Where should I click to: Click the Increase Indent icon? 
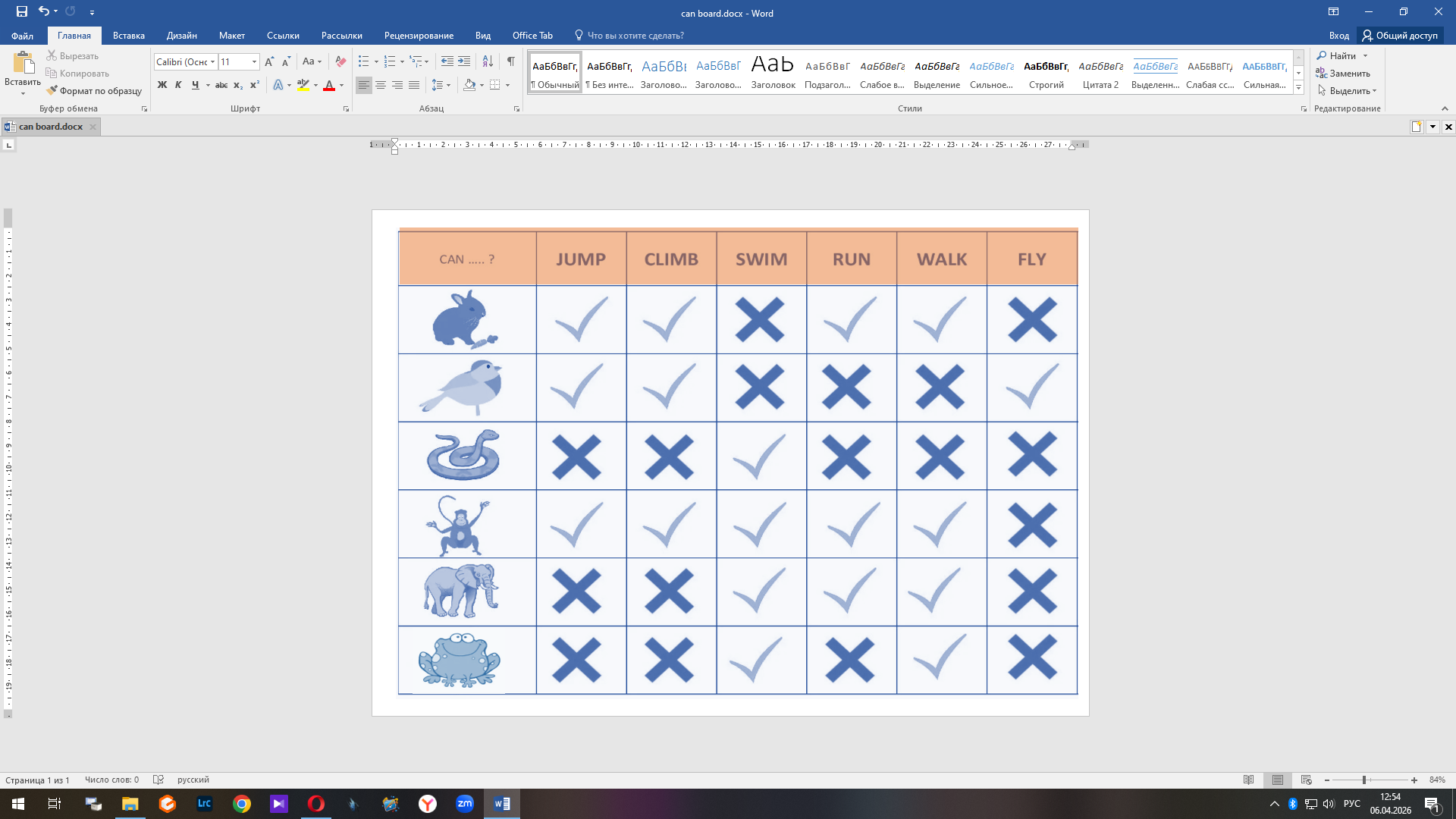pos(464,61)
